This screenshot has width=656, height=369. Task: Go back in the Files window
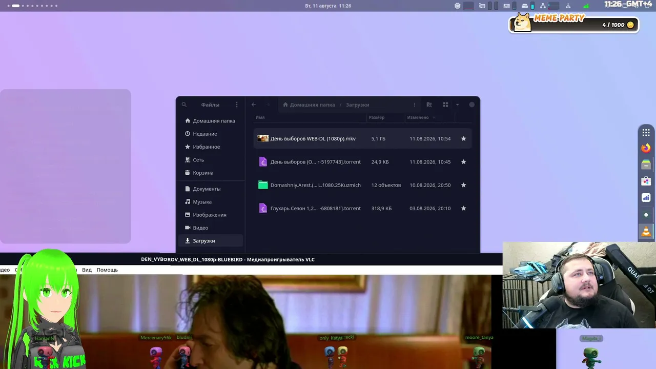click(x=253, y=105)
